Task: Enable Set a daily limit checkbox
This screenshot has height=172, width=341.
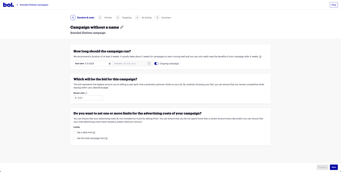Action: 75,132
